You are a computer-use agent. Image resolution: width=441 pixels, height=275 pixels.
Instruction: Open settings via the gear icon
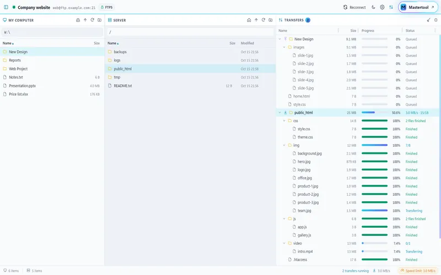tap(382, 7)
